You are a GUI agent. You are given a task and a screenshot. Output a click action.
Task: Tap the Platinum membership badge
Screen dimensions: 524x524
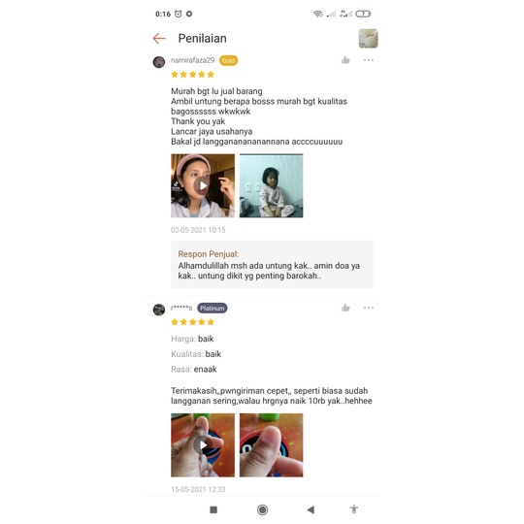coord(213,309)
